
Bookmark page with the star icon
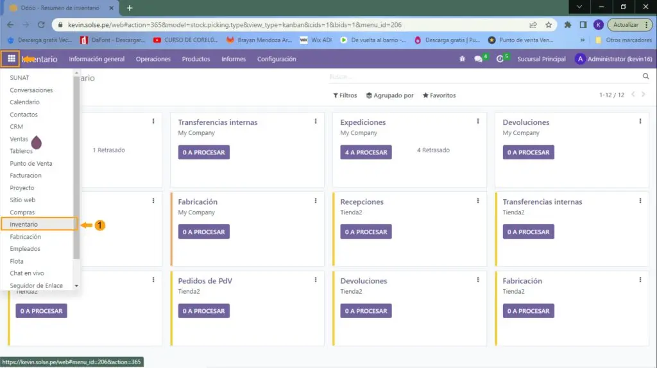coord(549,25)
